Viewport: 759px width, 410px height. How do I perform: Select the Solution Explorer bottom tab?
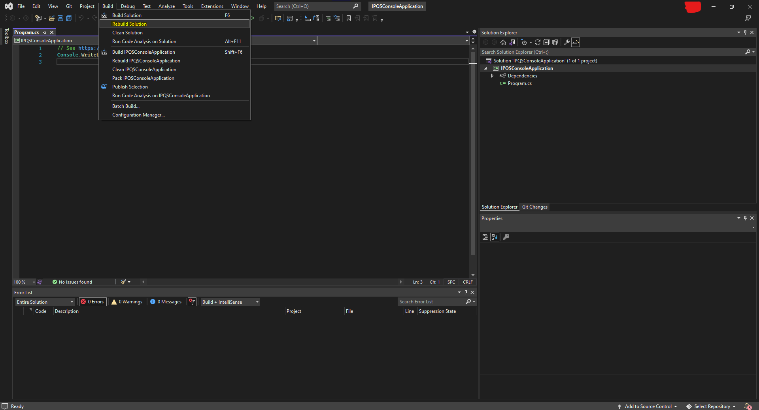coord(499,207)
